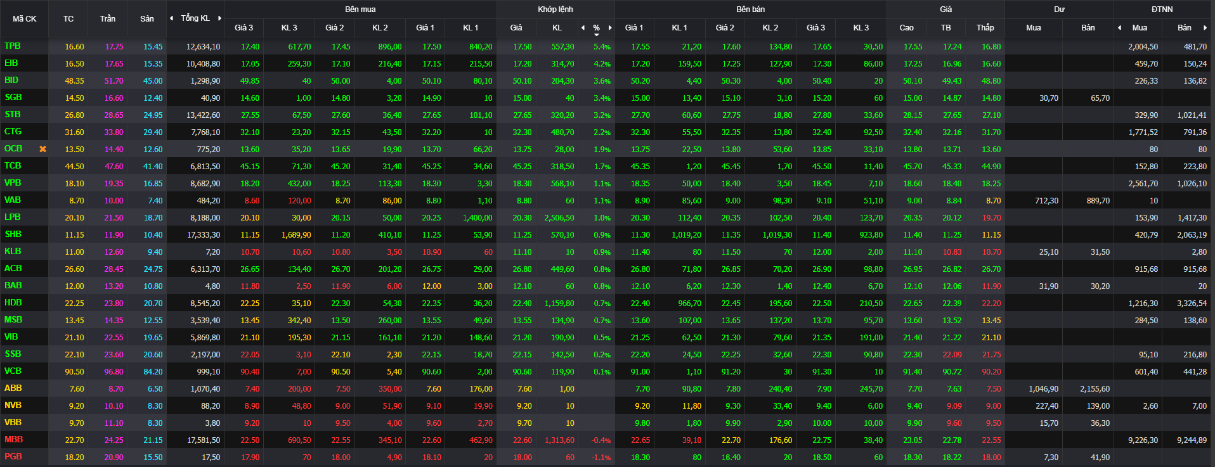Viewport: 1215px width, 467px height.
Task: Open the VPB stock symbol
Action: point(13,183)
